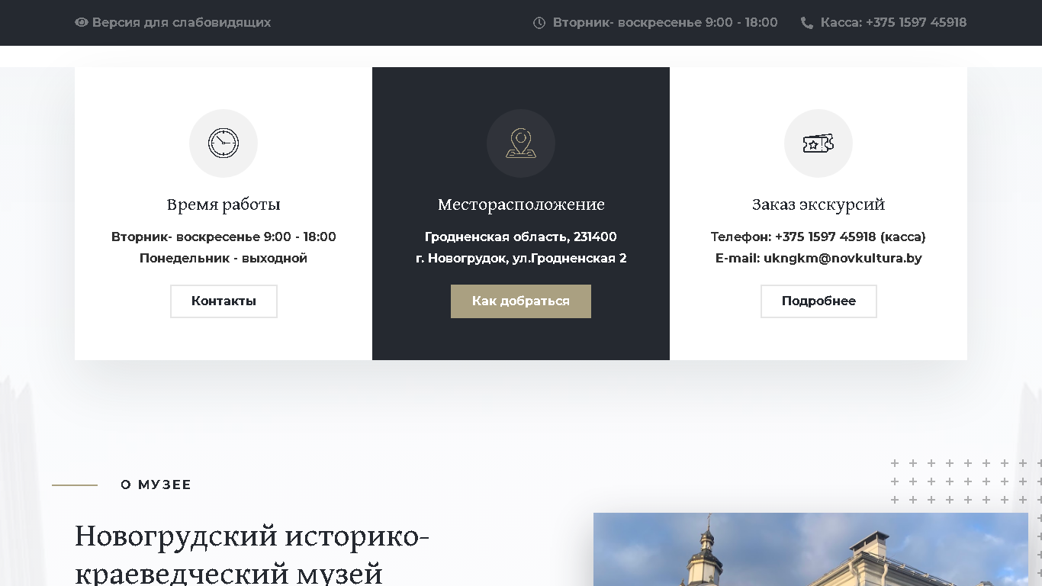1042x586 pixels.
Task: Click the eye icon for visually impaired version
Action: tap(82, 23)
